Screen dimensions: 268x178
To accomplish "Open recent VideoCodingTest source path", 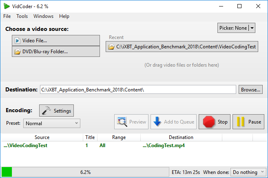I will (x=182, y=47).
